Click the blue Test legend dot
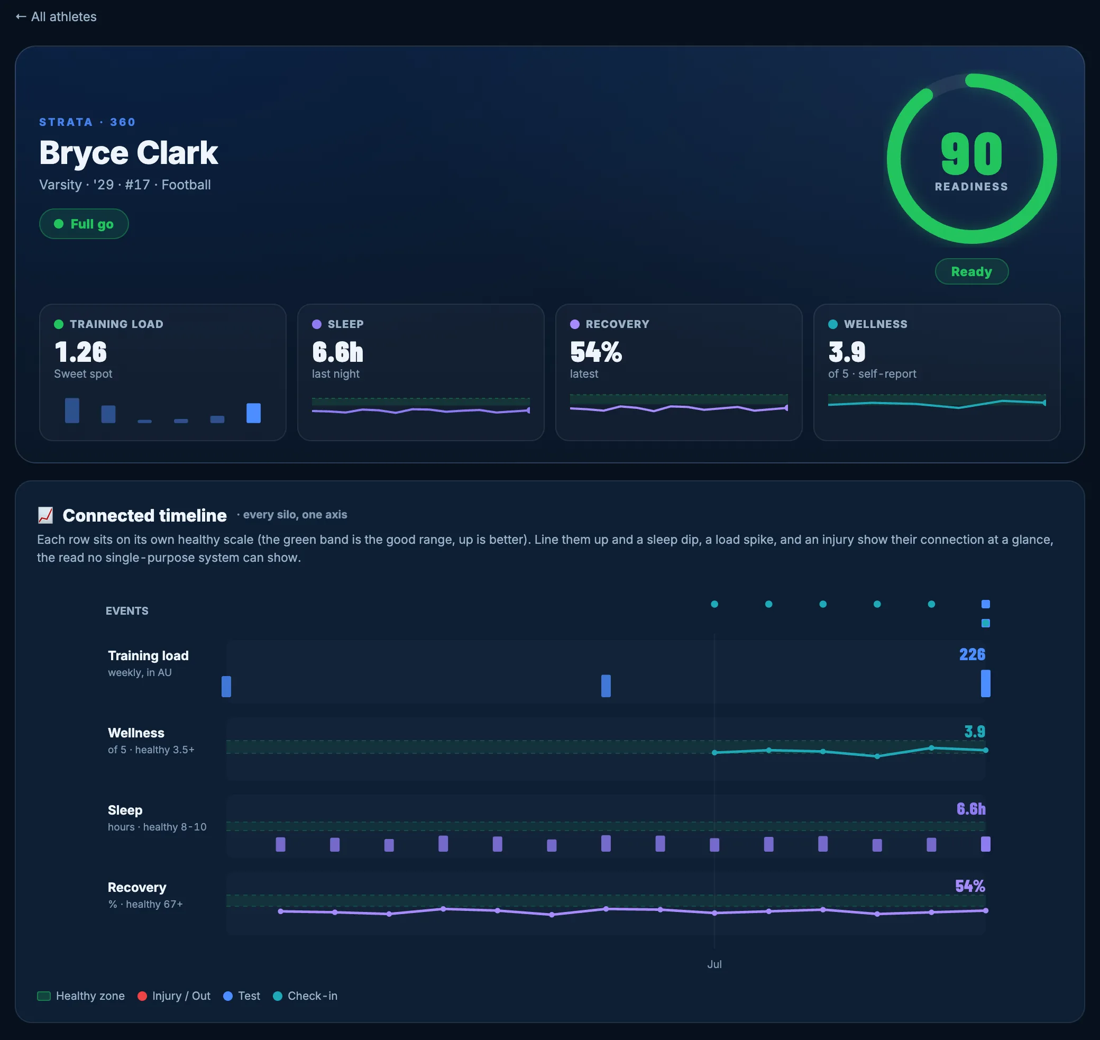This screenshot has height=1040, width=1100. tap(228, 996)
